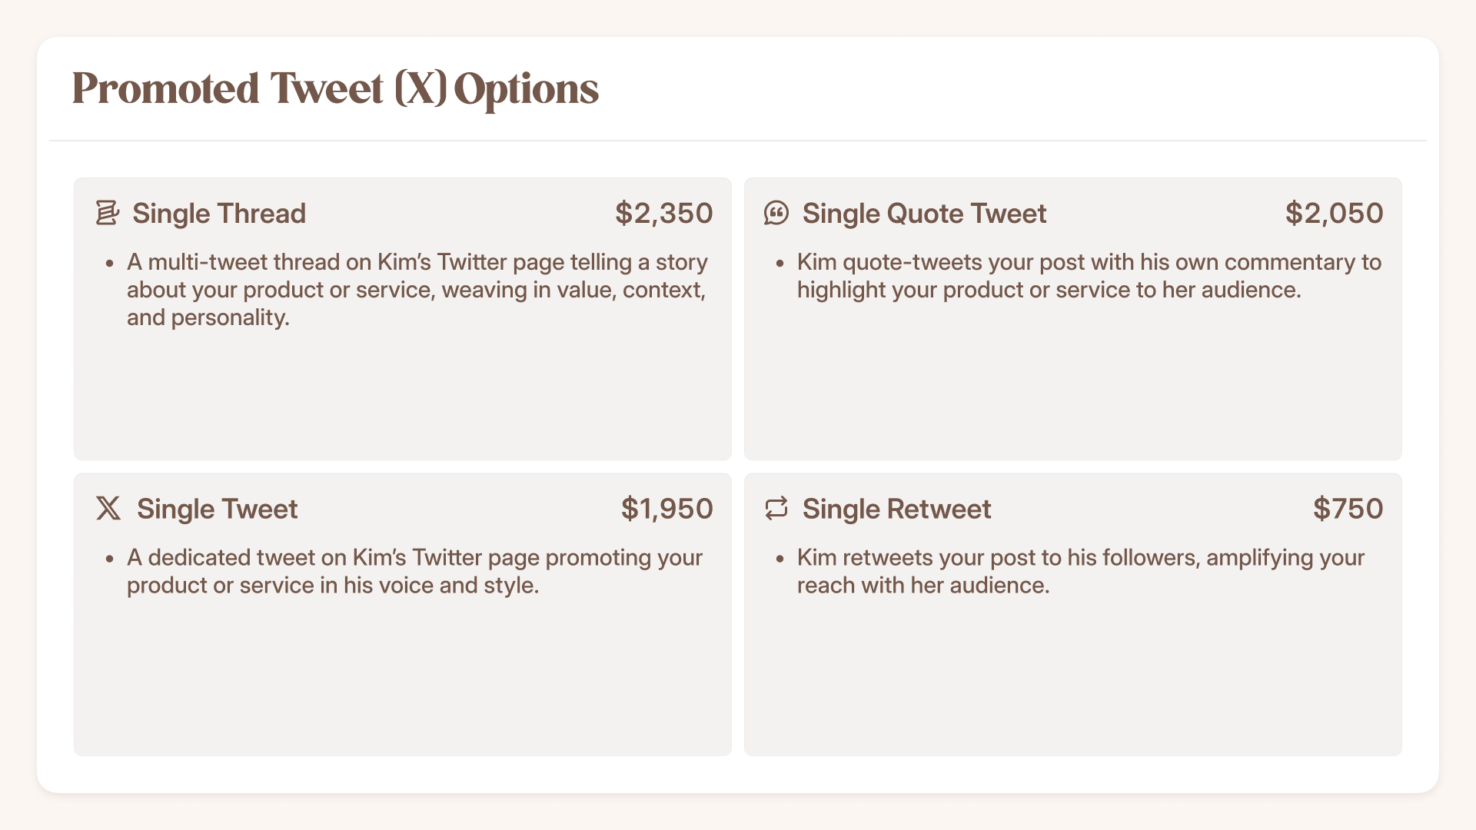The image size is (1476, 830).
Task: Click the $2,350 price
Action: click(664, 213)
